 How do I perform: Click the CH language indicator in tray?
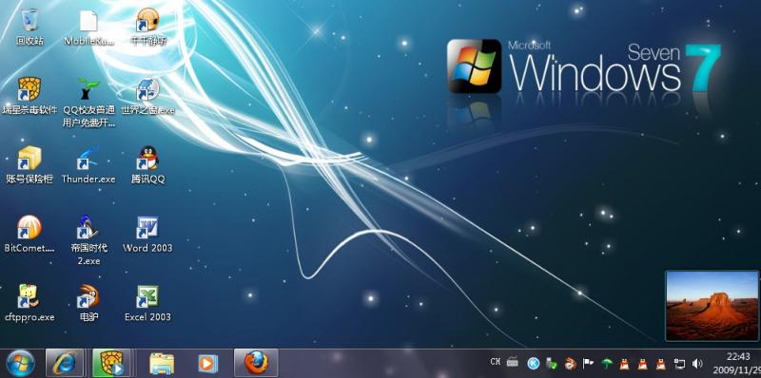[x=495, y=362]
